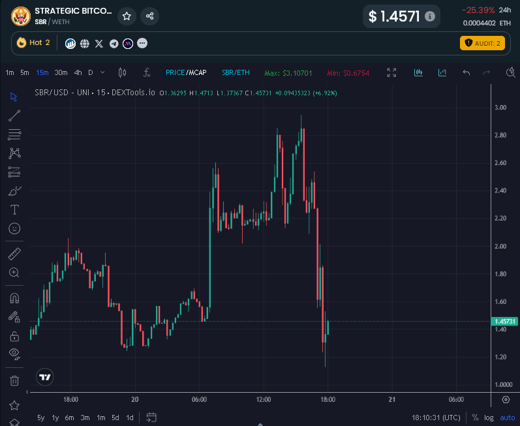Undo last chart action
Image resolution: width=520 pixels, height=426 pixels.
466,72
